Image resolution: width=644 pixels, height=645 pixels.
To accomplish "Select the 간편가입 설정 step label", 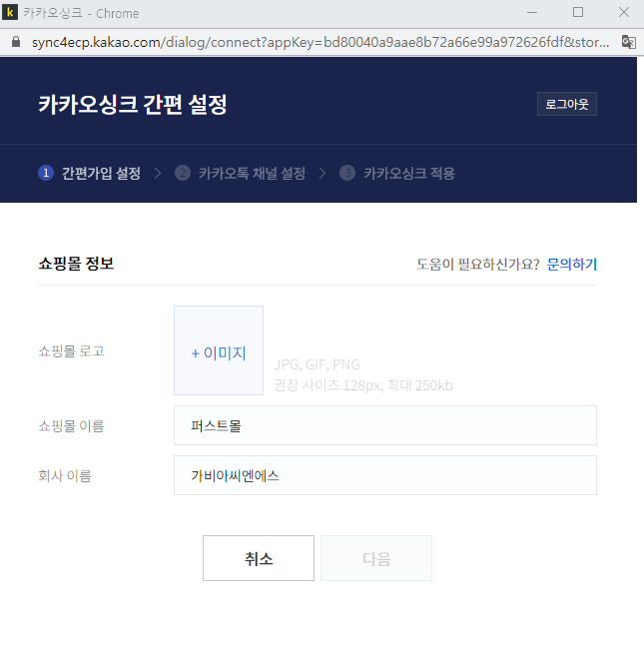I will 101,173.
